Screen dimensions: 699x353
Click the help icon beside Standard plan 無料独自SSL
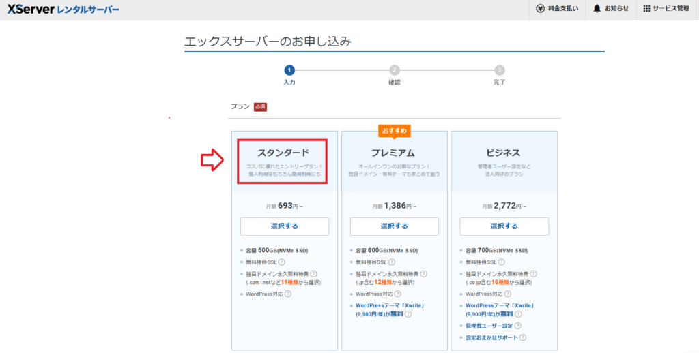(x=281, y=262)
